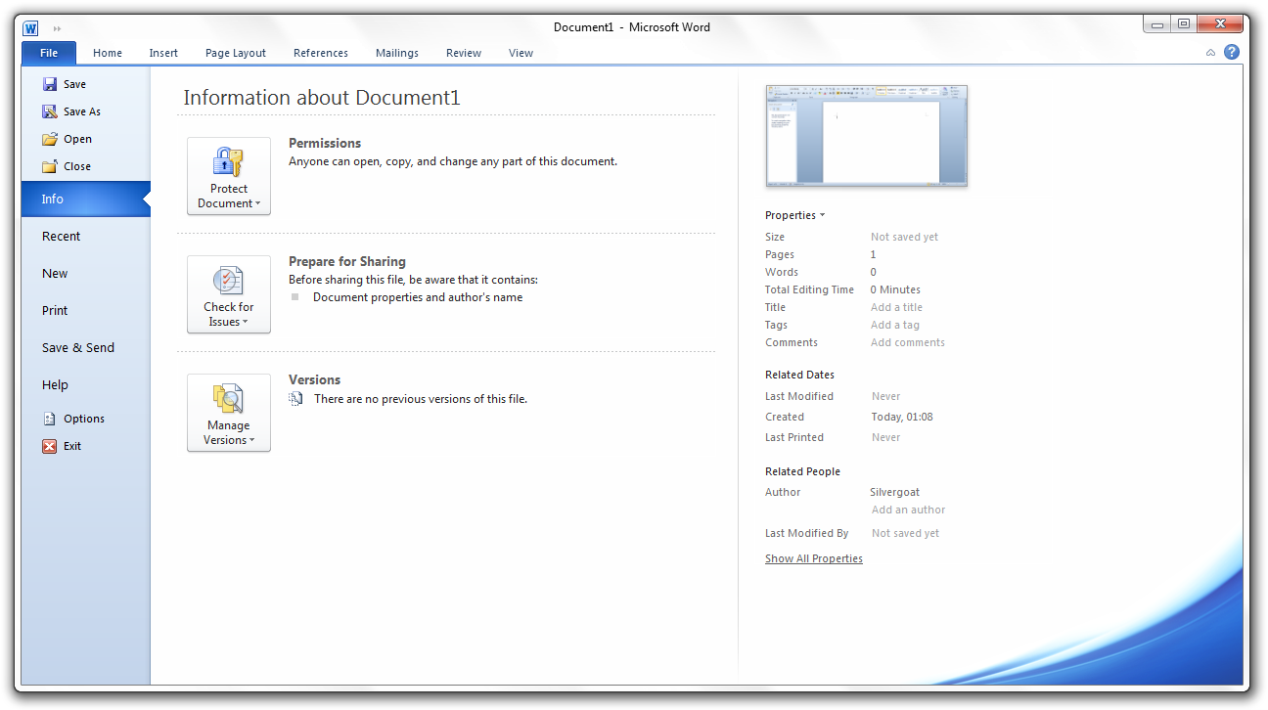The height and width of the screenshot is (710, 1268).
Task: Open the Insert tab
Action: (163, 53)
